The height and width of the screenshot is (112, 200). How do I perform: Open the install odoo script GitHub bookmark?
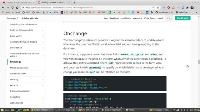[x=164, y=12]
